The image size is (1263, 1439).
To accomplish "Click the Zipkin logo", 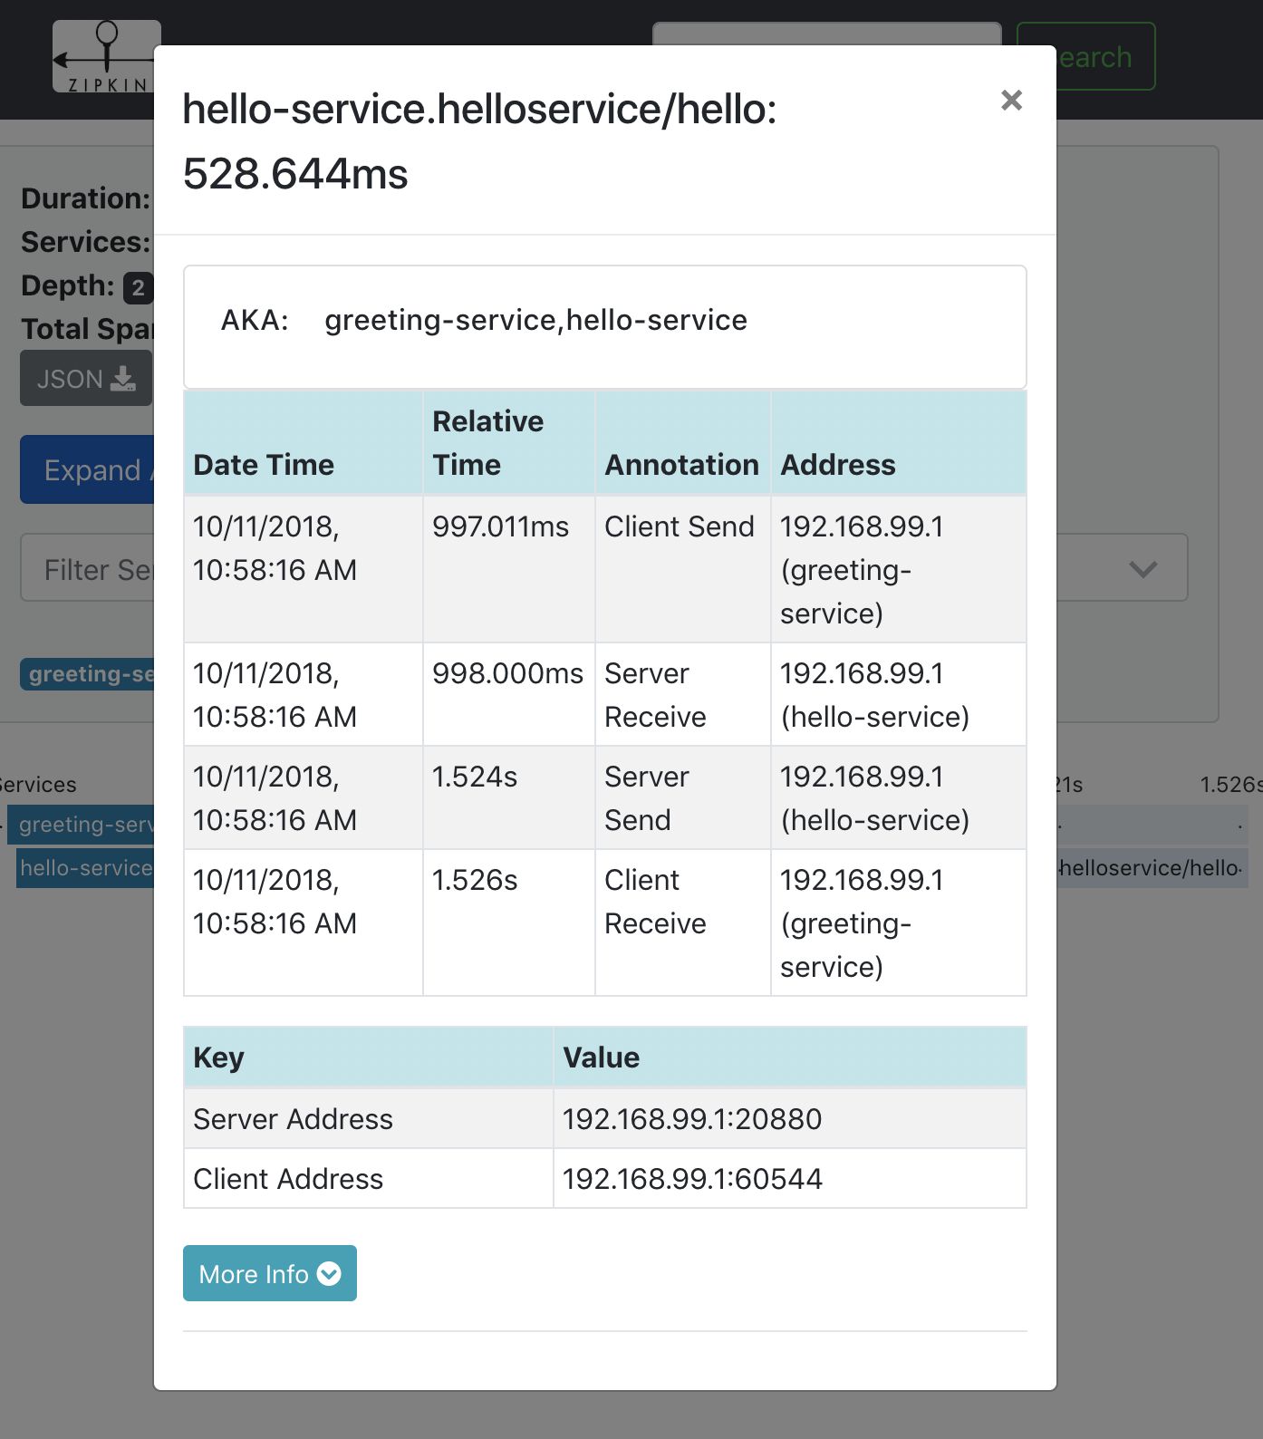I will [104, 57].
